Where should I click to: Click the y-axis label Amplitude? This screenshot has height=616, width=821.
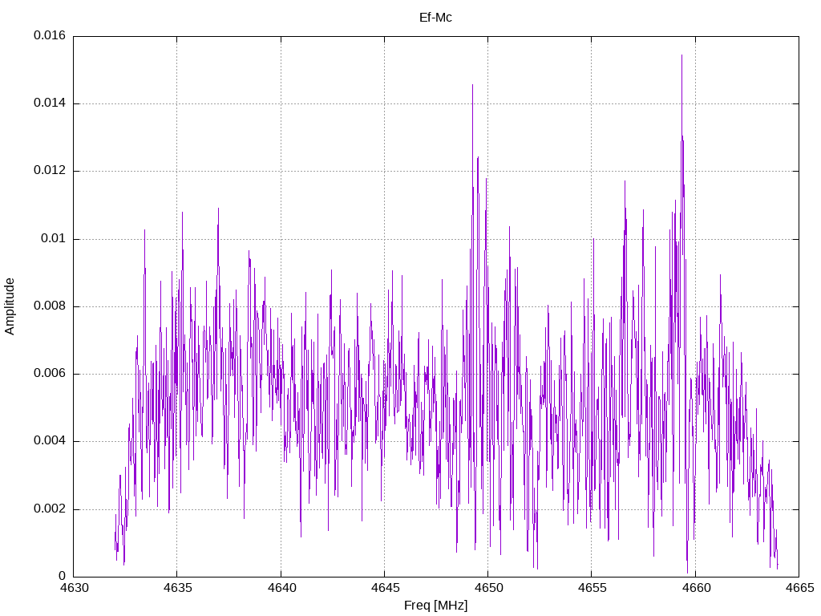10,306
